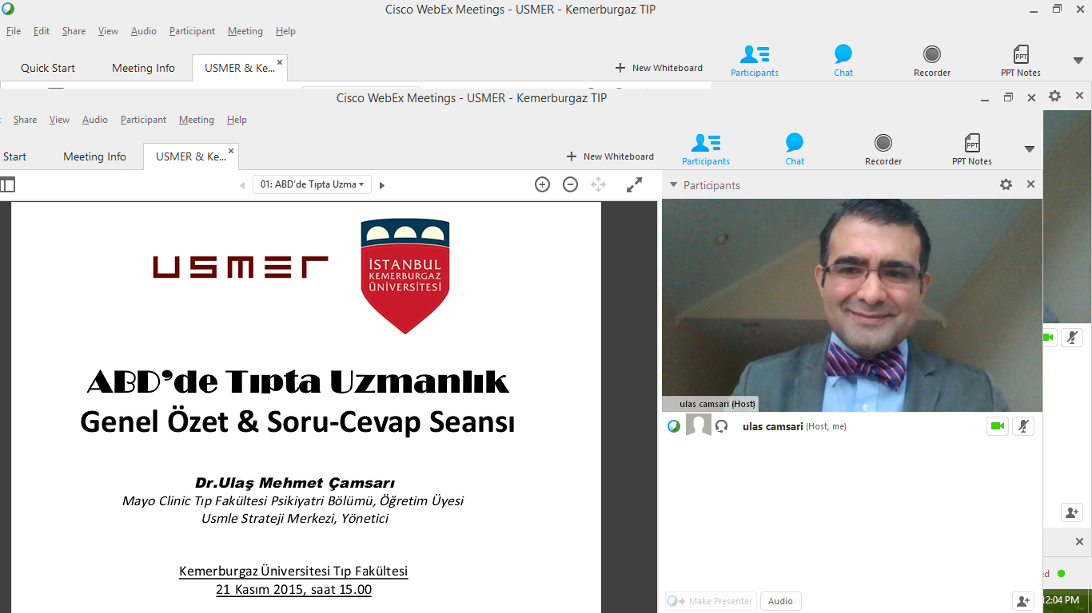Close USMER & Ke... tab in outer window
The image size is (1092, 613).
pos(280,62)
